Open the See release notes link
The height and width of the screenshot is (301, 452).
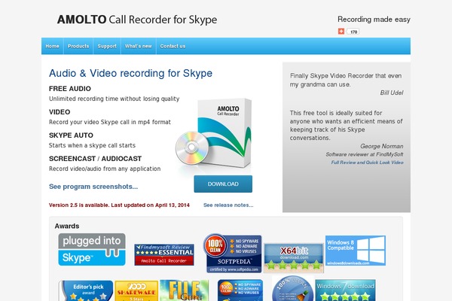click(x=228, y=205)
